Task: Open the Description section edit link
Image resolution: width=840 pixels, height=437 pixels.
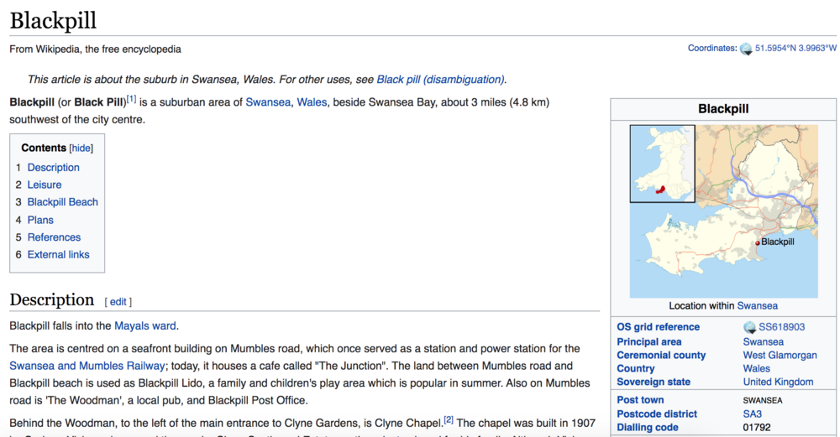Action: point(118,302)
